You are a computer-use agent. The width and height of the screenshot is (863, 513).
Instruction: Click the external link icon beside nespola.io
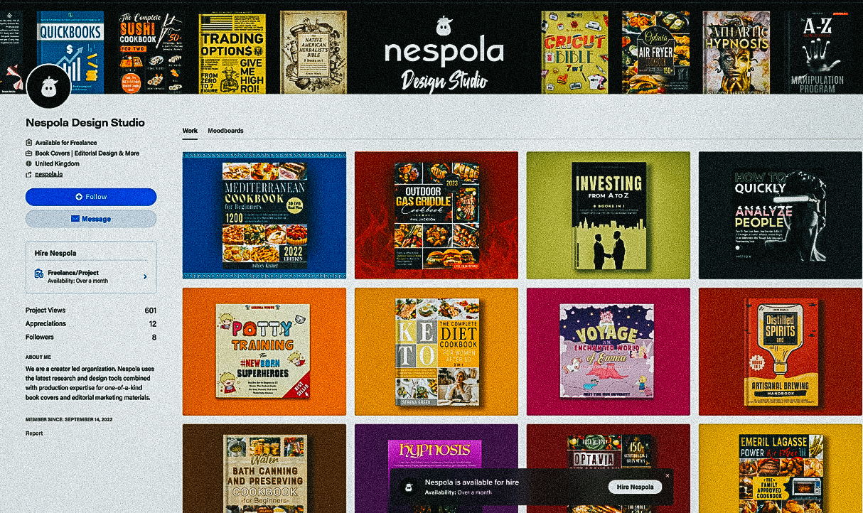pyautogui.click(x=28, y=174)
